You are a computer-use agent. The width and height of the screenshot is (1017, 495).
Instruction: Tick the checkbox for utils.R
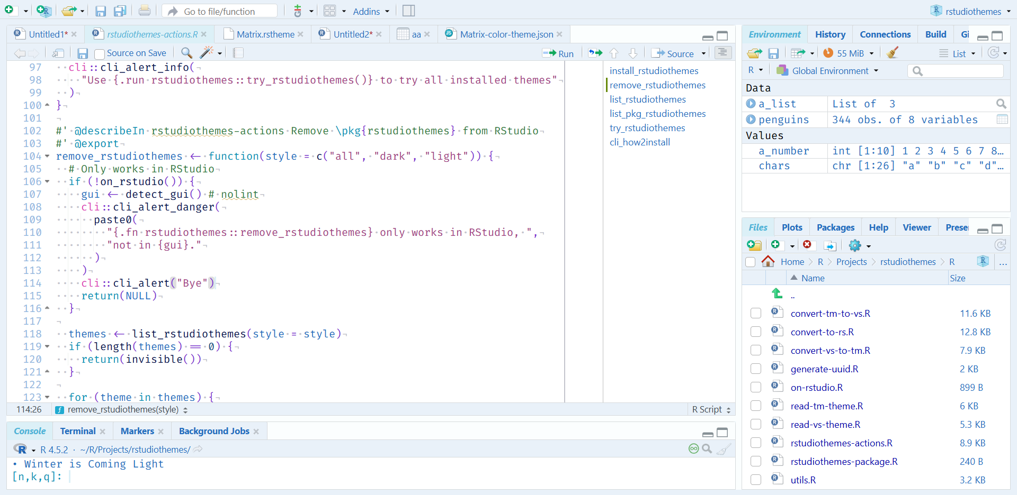click(x=756, y=480)
